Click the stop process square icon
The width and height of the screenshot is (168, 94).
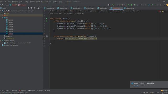[142, 5]
